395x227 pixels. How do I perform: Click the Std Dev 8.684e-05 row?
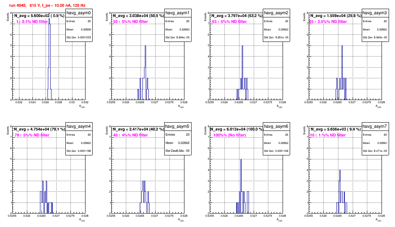tap(177, 38)
